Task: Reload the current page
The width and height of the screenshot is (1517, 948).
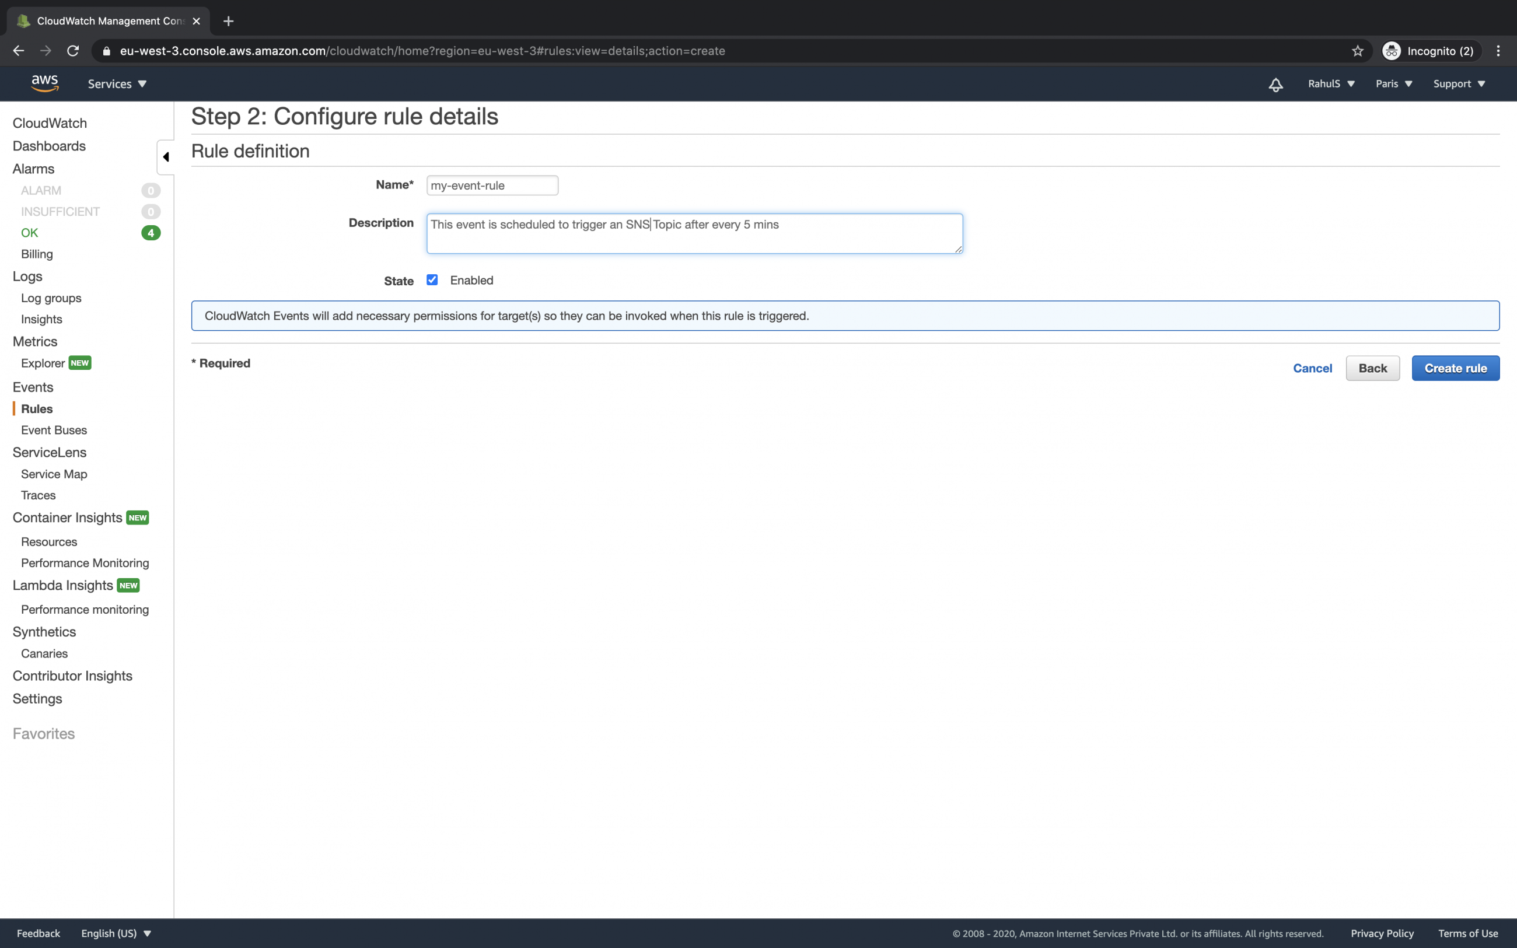Action: click(73, 51)
